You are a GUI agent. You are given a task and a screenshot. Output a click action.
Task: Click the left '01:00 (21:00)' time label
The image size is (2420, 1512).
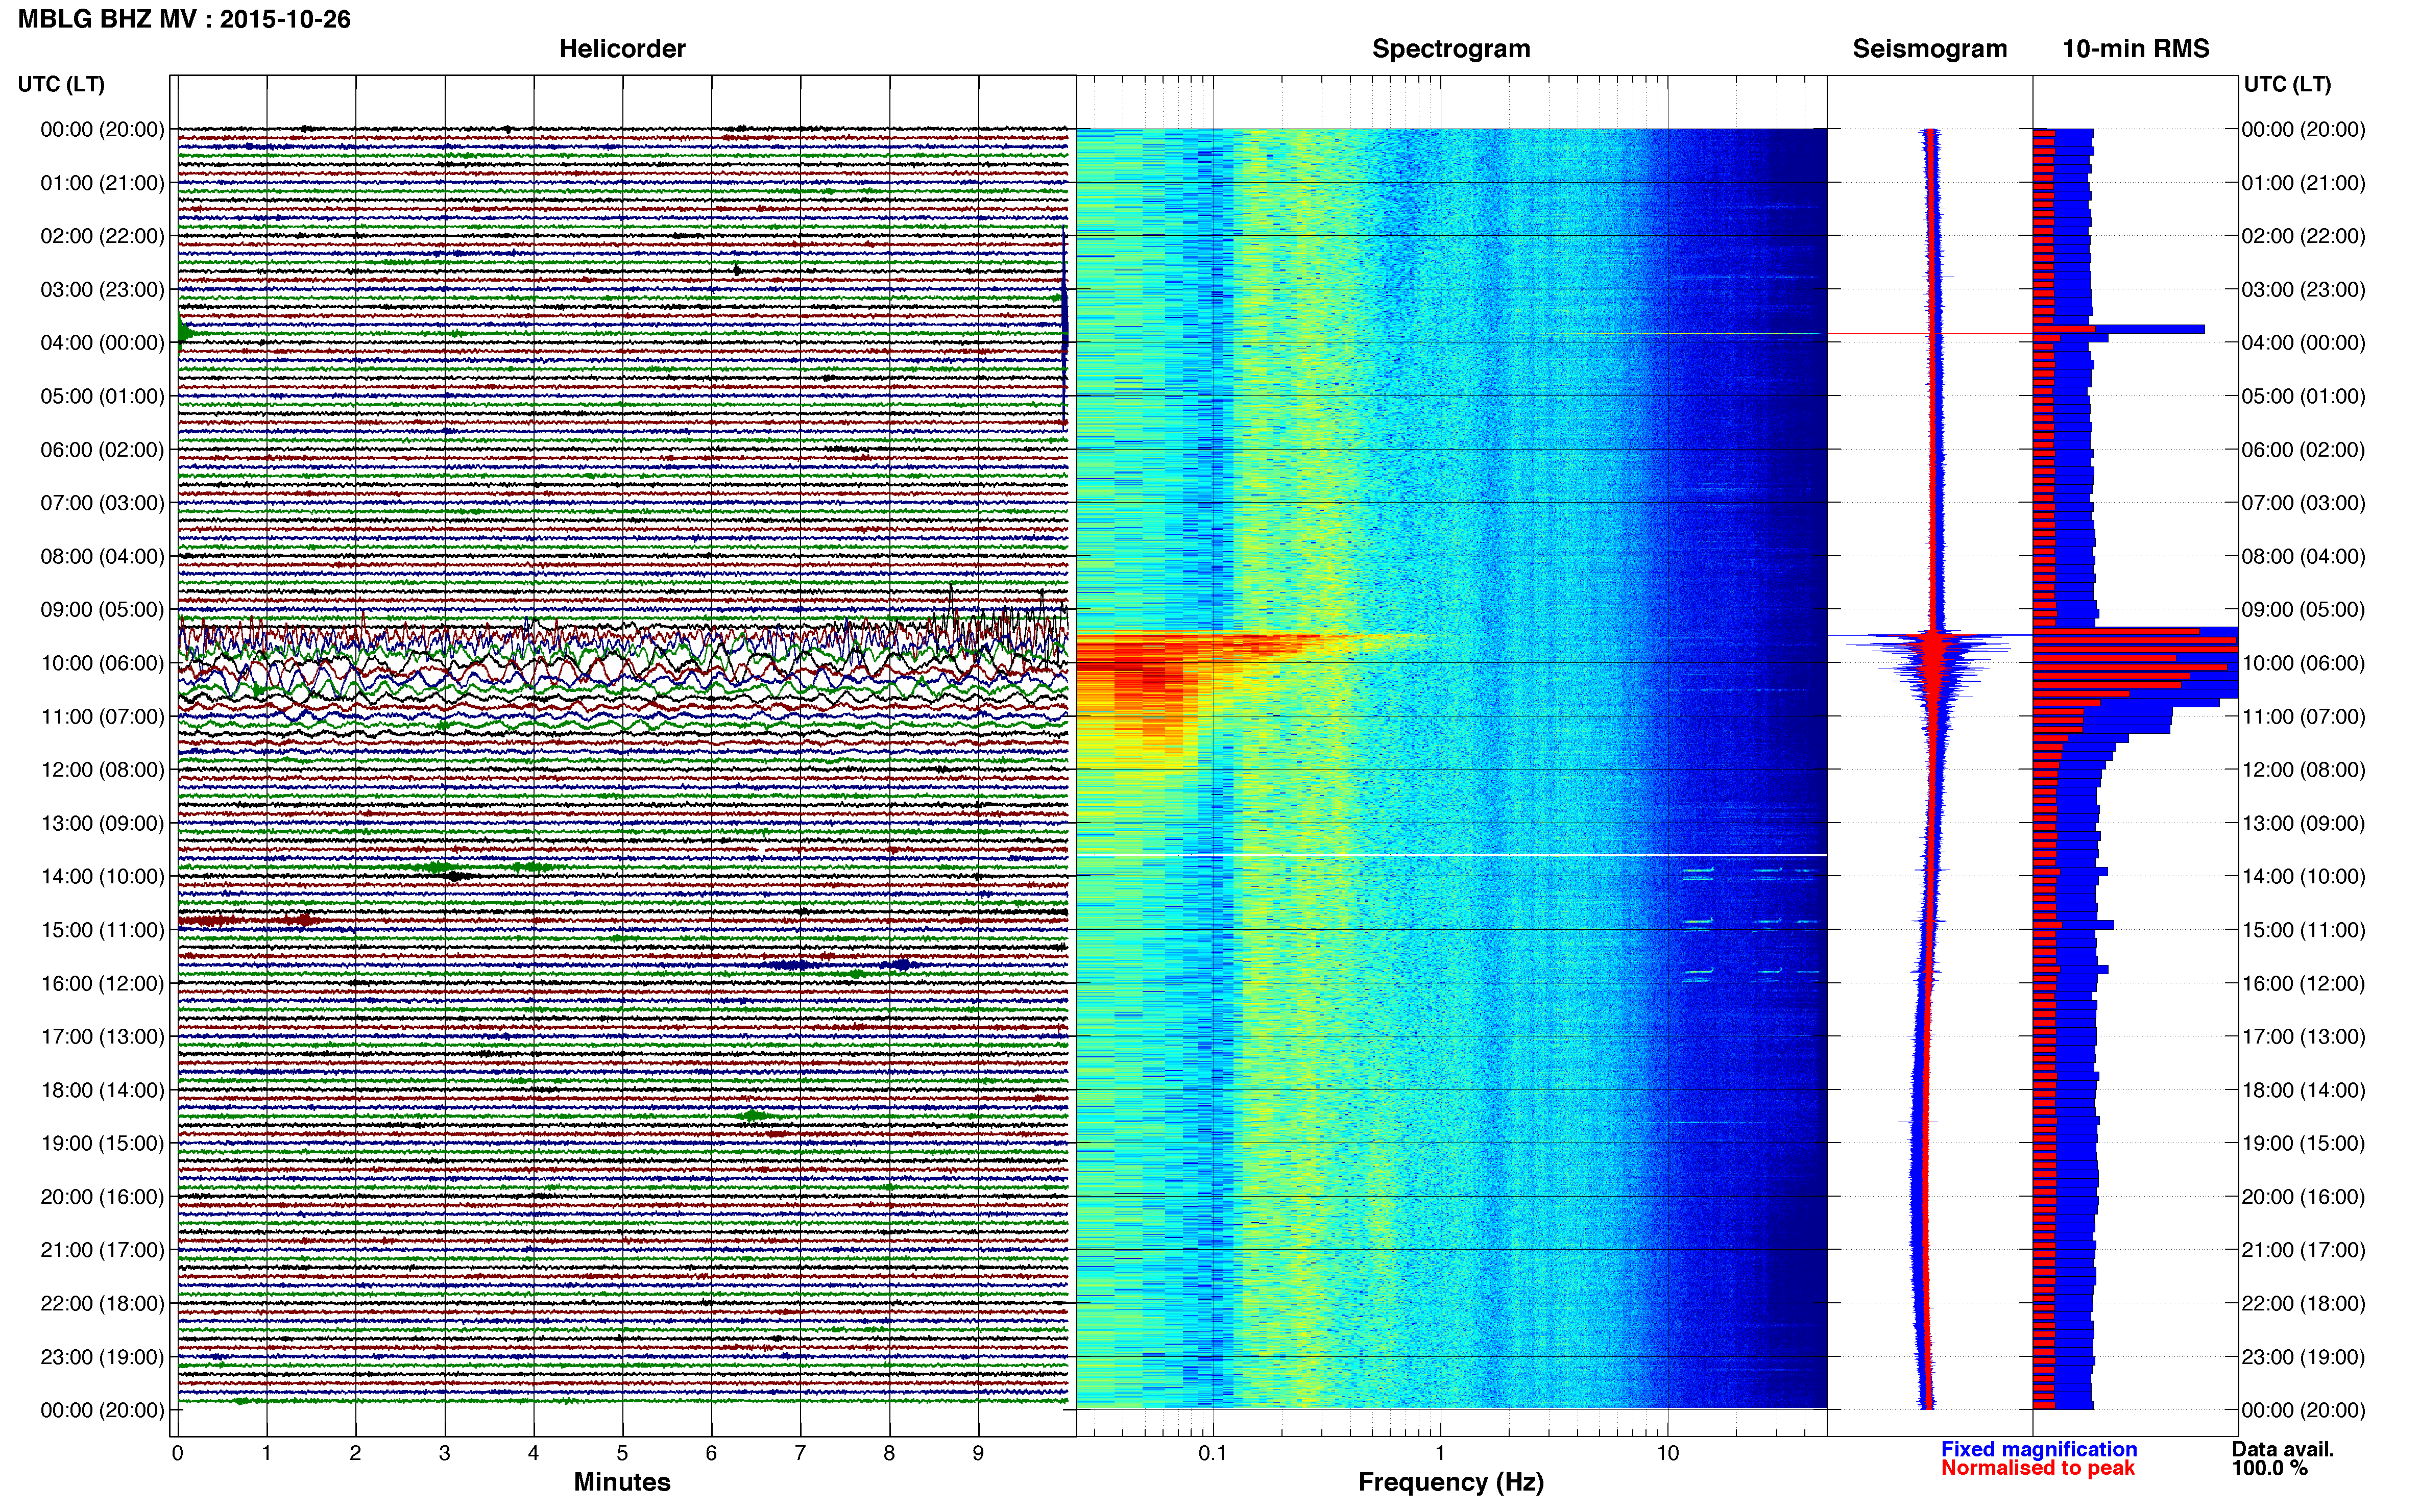click(102, 183)
